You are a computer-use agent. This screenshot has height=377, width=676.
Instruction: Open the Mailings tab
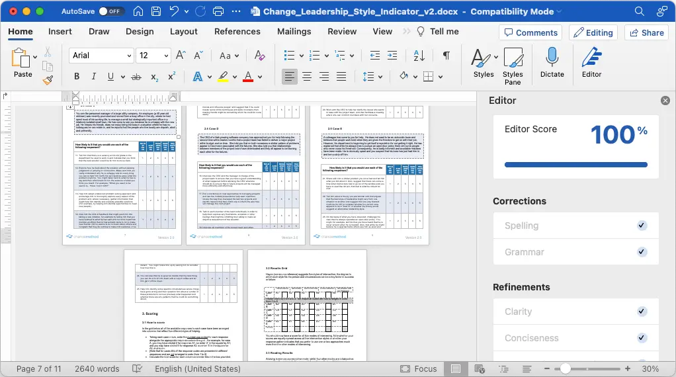[294, 32]
